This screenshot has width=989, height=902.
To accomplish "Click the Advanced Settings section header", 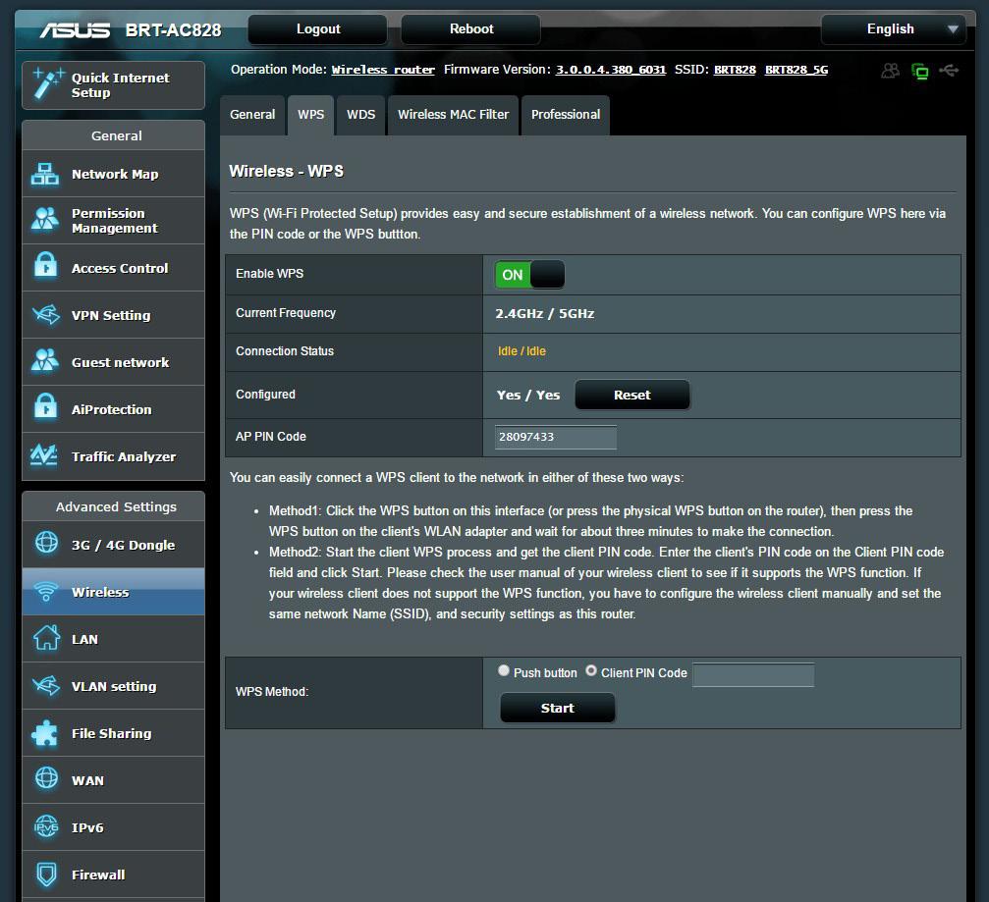I will pos(116,506).
